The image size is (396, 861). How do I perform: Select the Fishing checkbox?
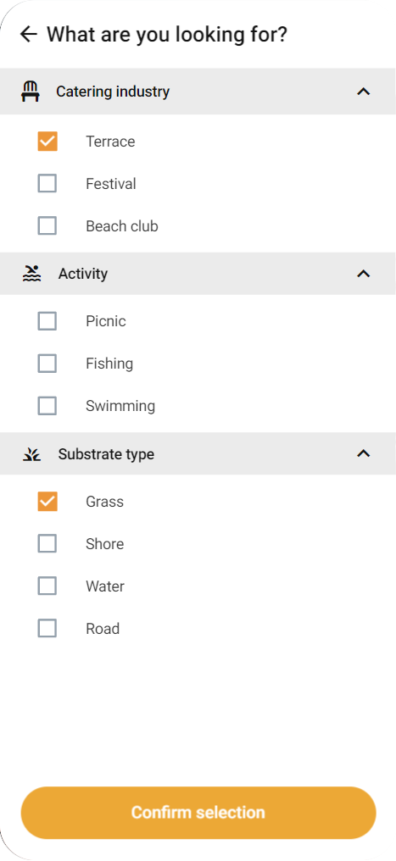point(47,363)
